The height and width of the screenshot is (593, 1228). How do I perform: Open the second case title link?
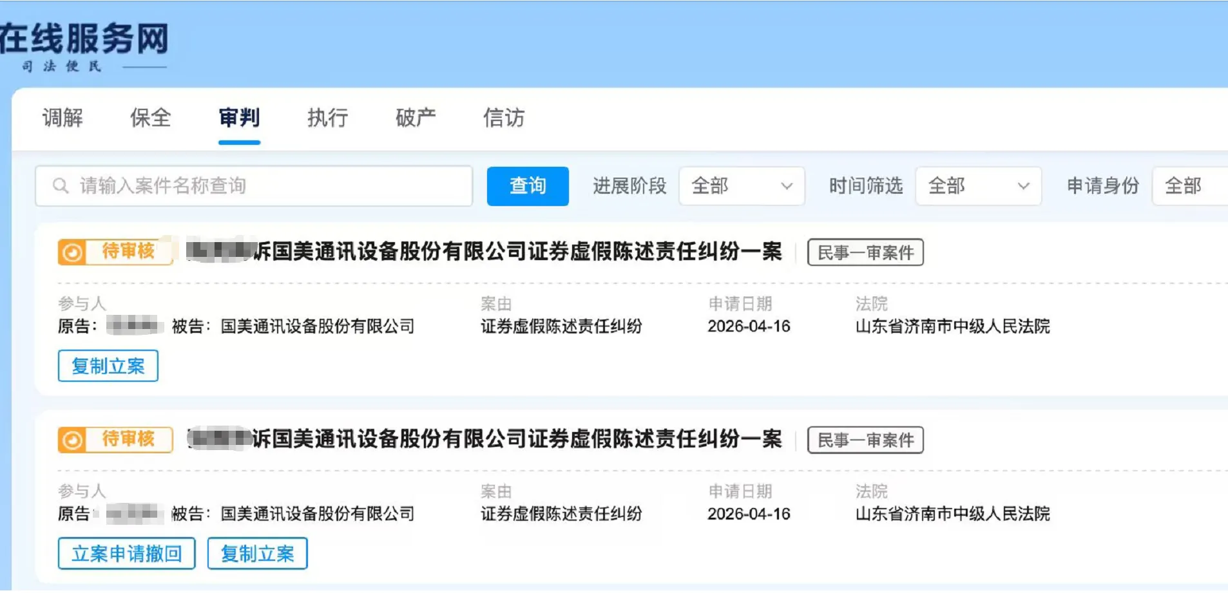[x=484, y=440]
